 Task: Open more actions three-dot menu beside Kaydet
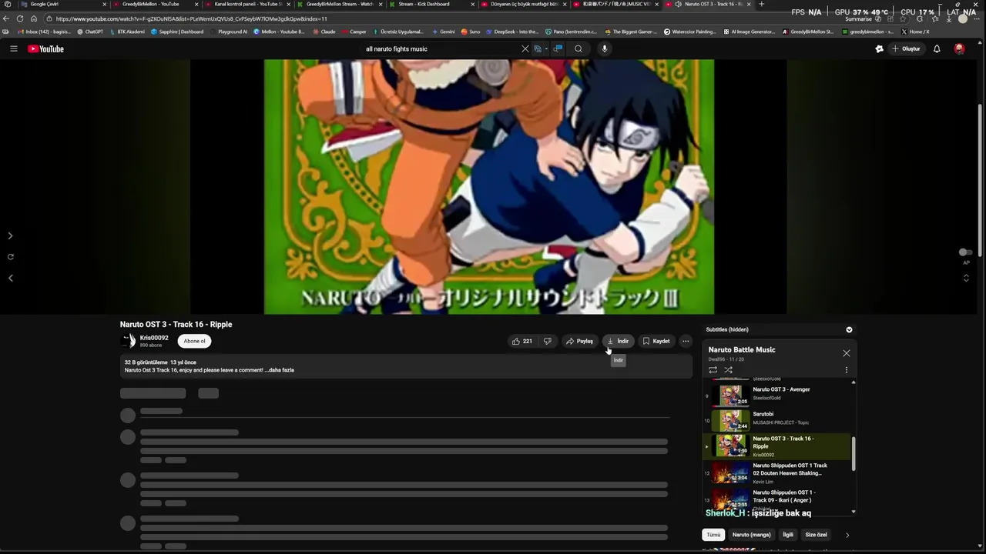686,341
